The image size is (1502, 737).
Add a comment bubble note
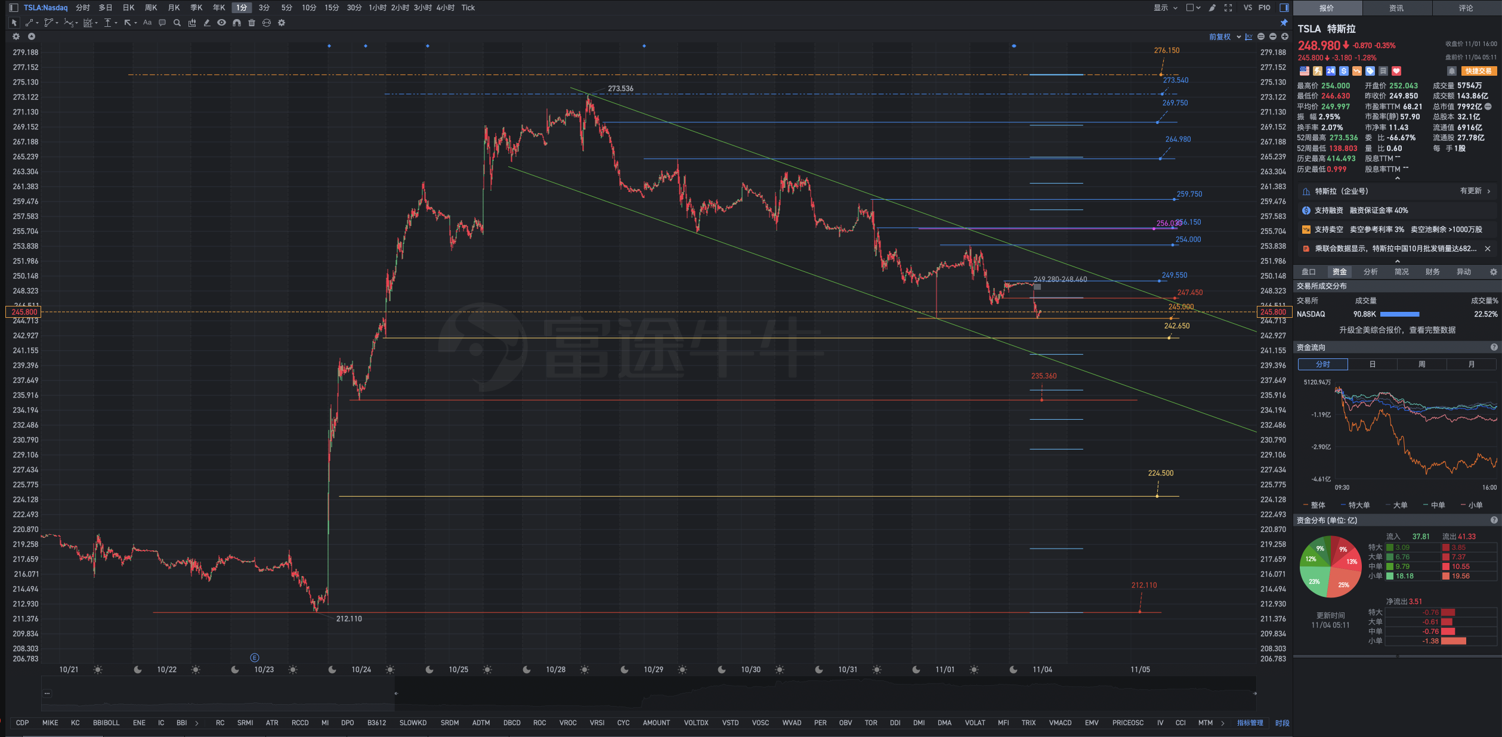point(162,23)
